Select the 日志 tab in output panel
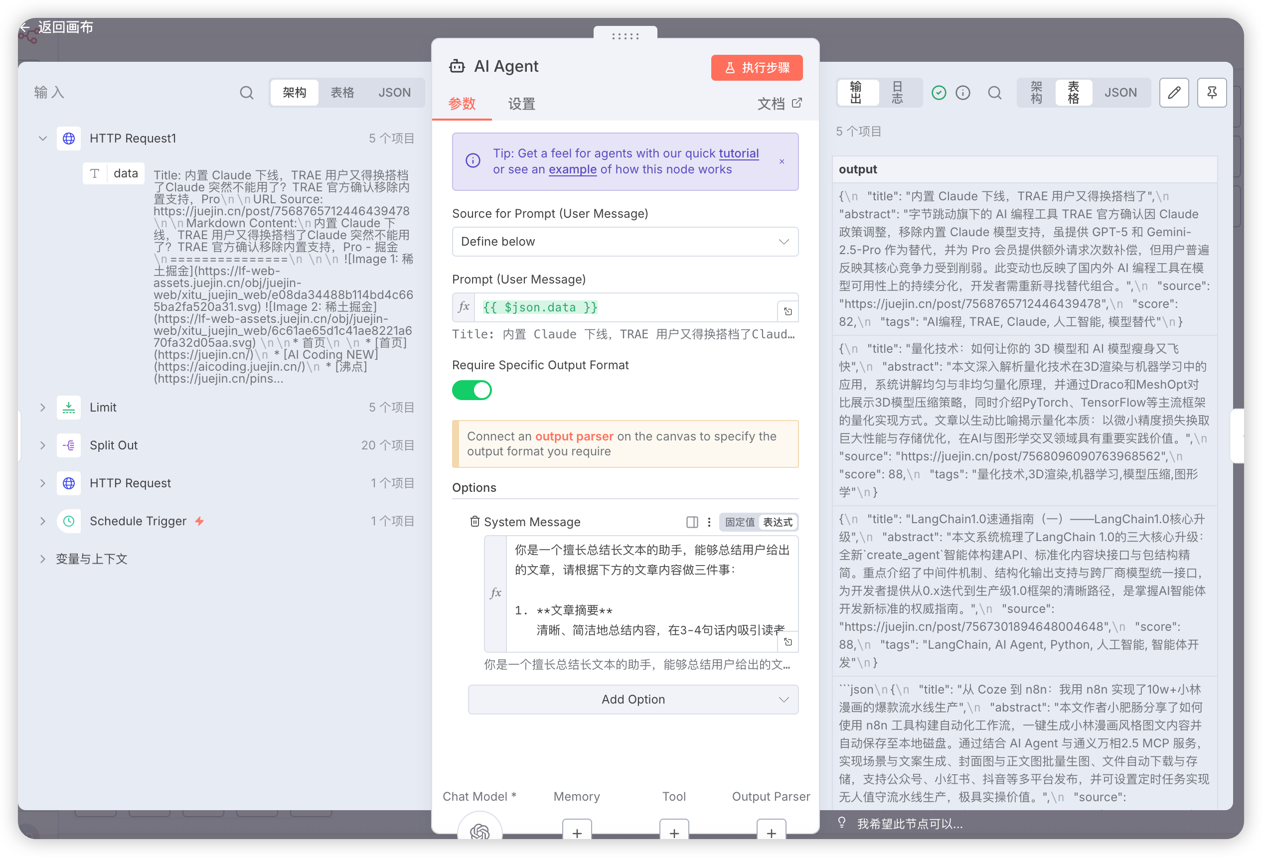 pyautogui.click(x=898, y=93)
